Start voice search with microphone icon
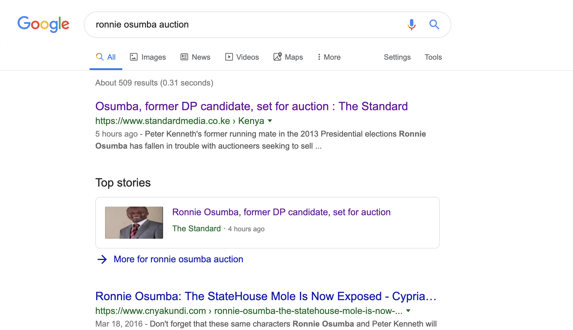The height and width of the screenshot is (330, 573). 411,25
